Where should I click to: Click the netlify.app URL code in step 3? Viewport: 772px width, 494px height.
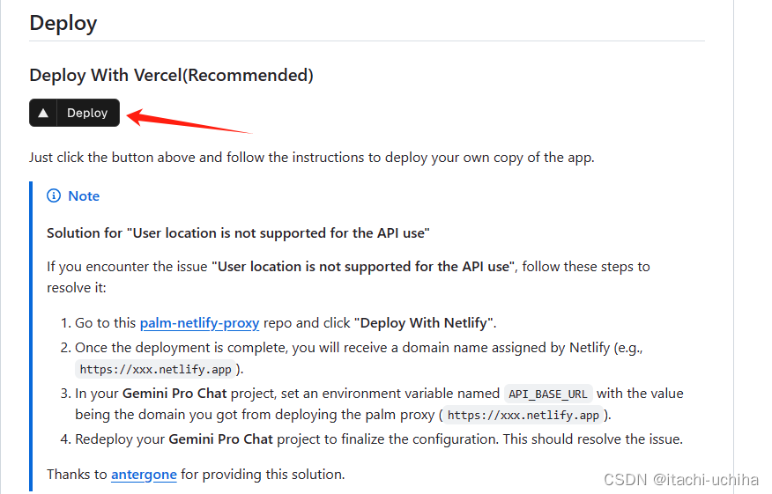(x=523, y=415)
